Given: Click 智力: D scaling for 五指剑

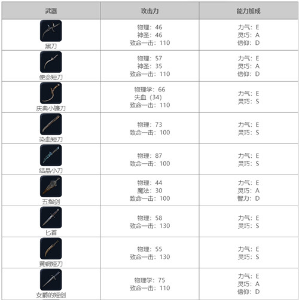Looking at the screenshot, I should 248,198.
